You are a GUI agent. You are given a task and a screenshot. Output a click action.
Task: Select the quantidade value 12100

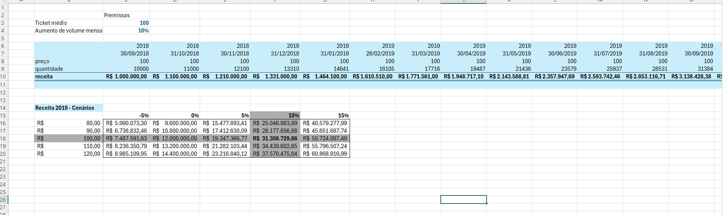[225, 69]
